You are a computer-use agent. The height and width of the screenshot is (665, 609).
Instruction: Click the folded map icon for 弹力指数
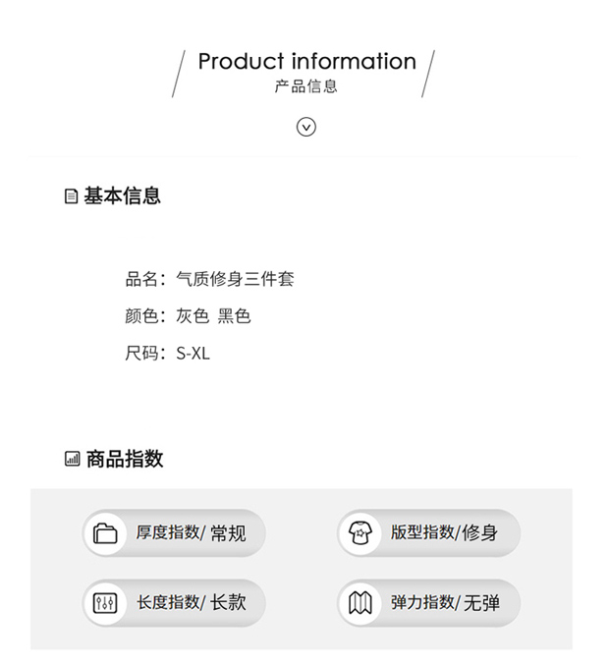[x=360, y=603]
